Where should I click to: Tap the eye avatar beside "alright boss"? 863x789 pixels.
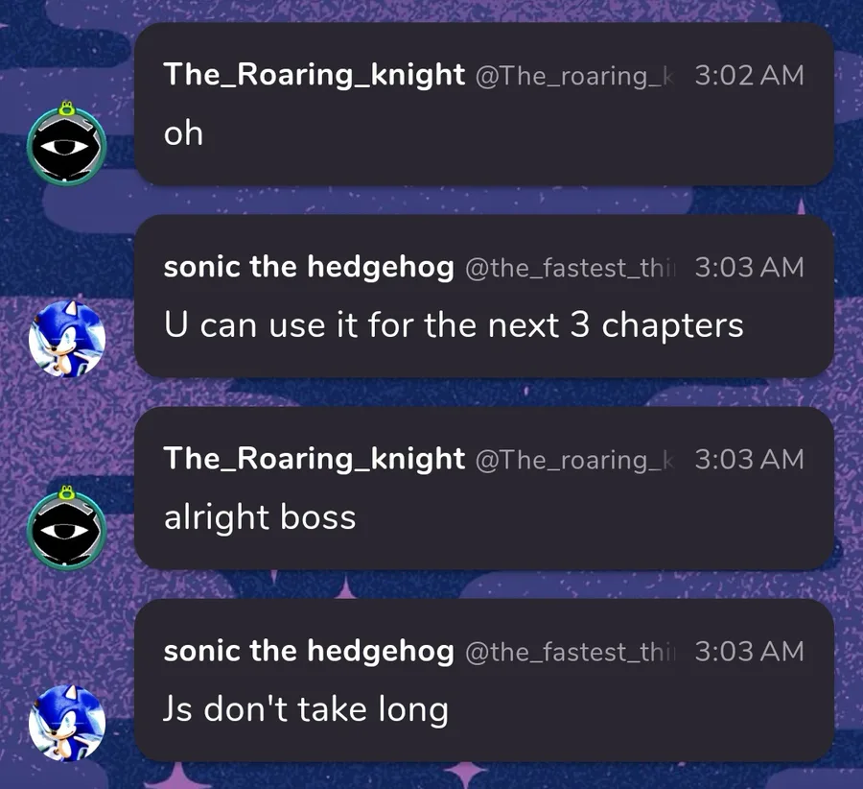66,531
